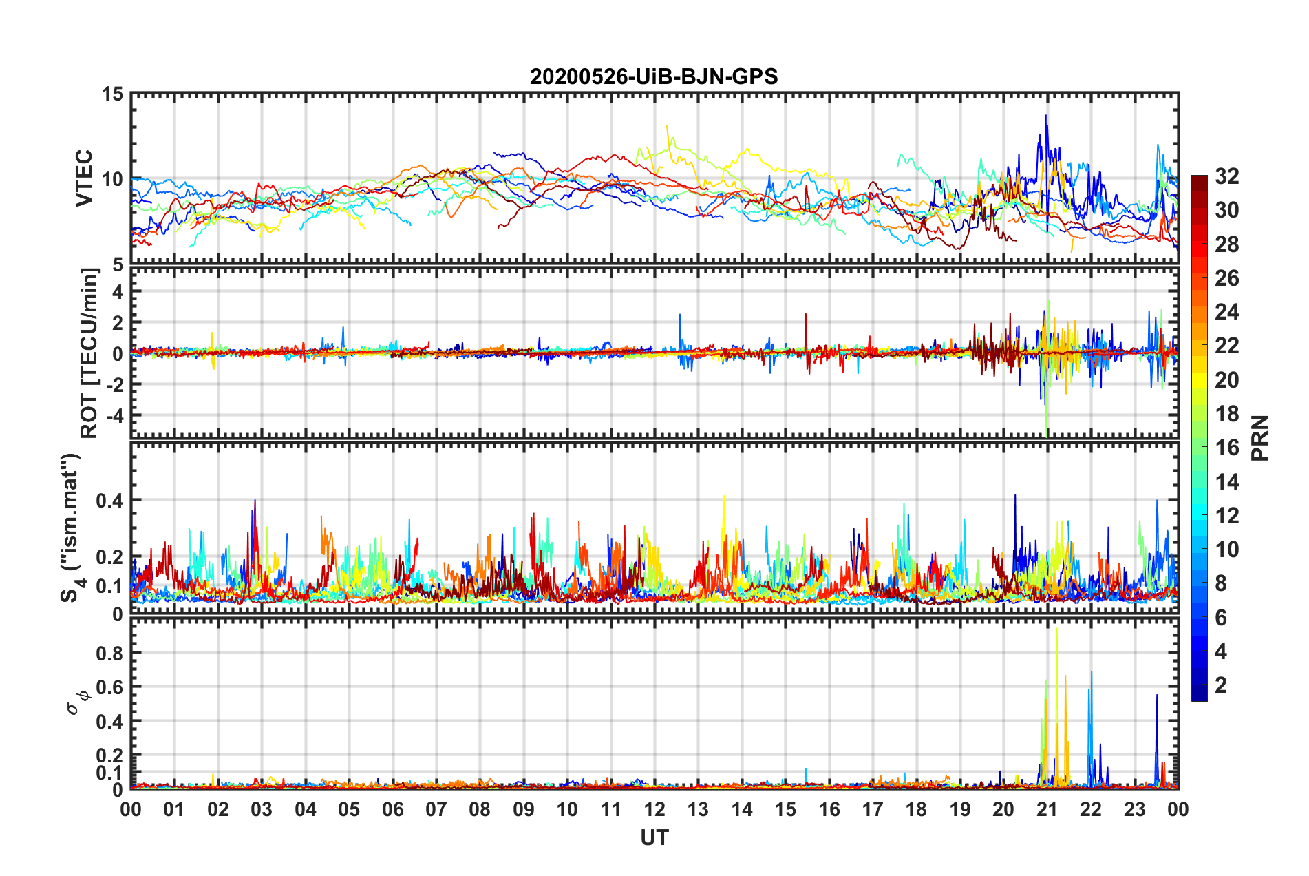Select the "12" label on the PRN colorbar
Viewport: 1309px width, 876px height.
[x=1226, y=516]
